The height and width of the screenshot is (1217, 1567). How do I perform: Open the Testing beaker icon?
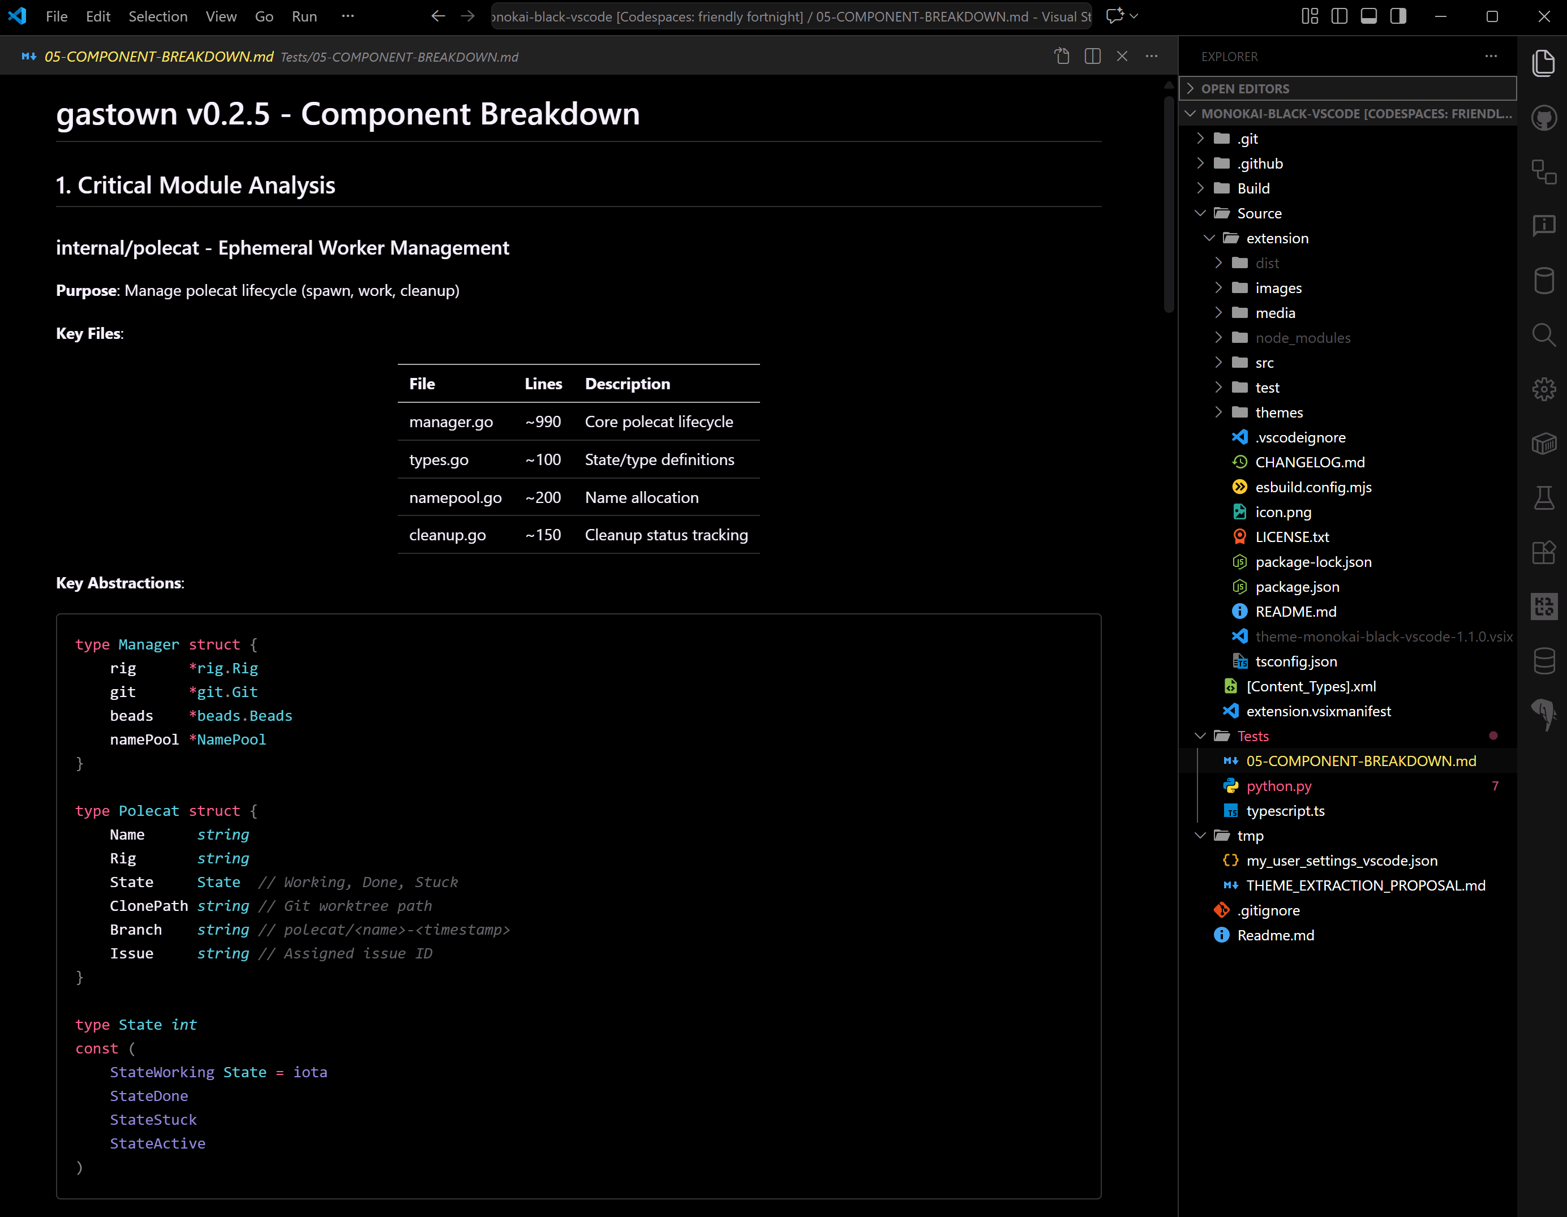[1544, 498]
